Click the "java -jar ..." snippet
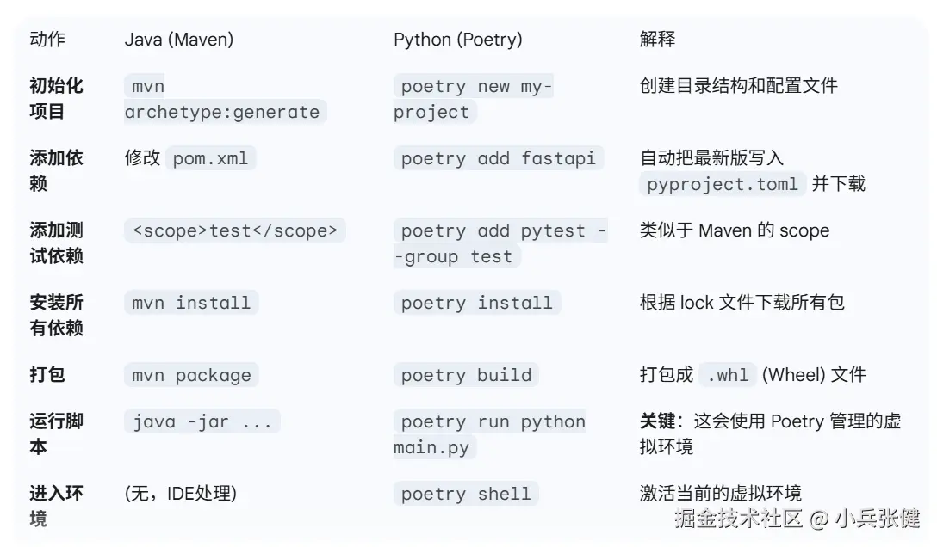The image size is (937, 547). [202, 421]
